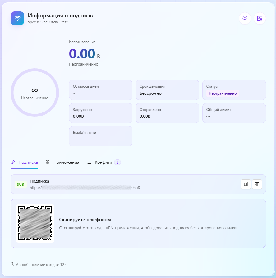Copy the subscription link

(246, 184)
